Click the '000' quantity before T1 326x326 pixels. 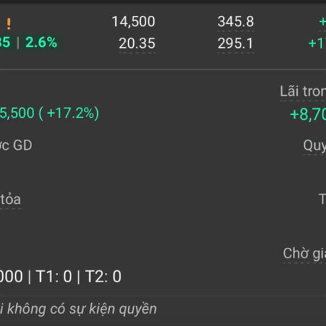(x=11, y=277)
